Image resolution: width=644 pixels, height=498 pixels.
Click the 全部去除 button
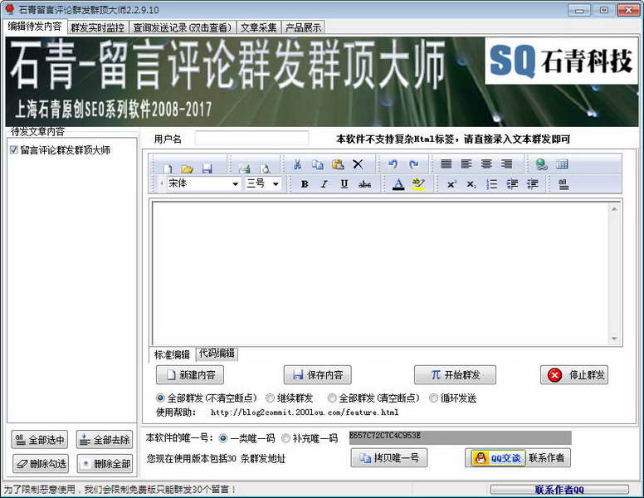click(105, 440)
